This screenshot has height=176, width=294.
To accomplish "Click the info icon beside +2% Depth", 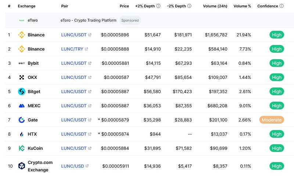I will [158, 6].
